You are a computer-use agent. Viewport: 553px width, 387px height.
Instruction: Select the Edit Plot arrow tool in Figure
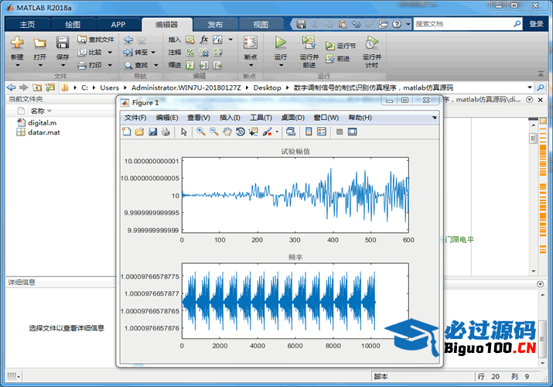tap(184, 132)
